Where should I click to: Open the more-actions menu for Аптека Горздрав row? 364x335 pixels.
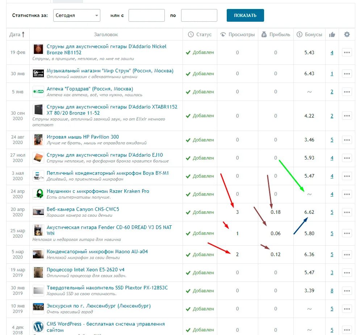347,92
